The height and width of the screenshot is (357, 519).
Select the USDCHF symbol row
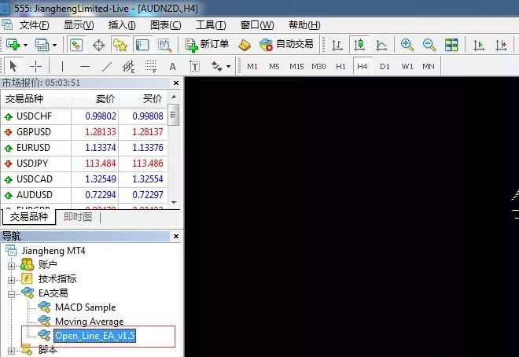[x=84, y=116]
